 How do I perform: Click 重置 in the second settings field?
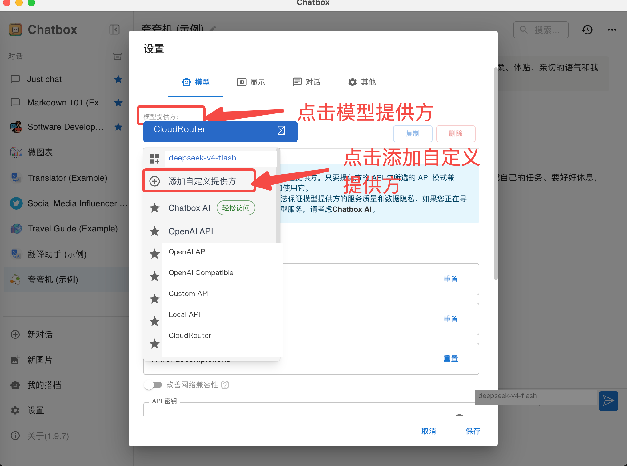coord(451,319)
